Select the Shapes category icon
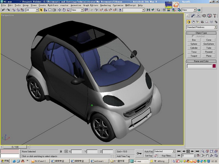Image resolution: width=219 pixels, height=164 pixels. (193, 22)
